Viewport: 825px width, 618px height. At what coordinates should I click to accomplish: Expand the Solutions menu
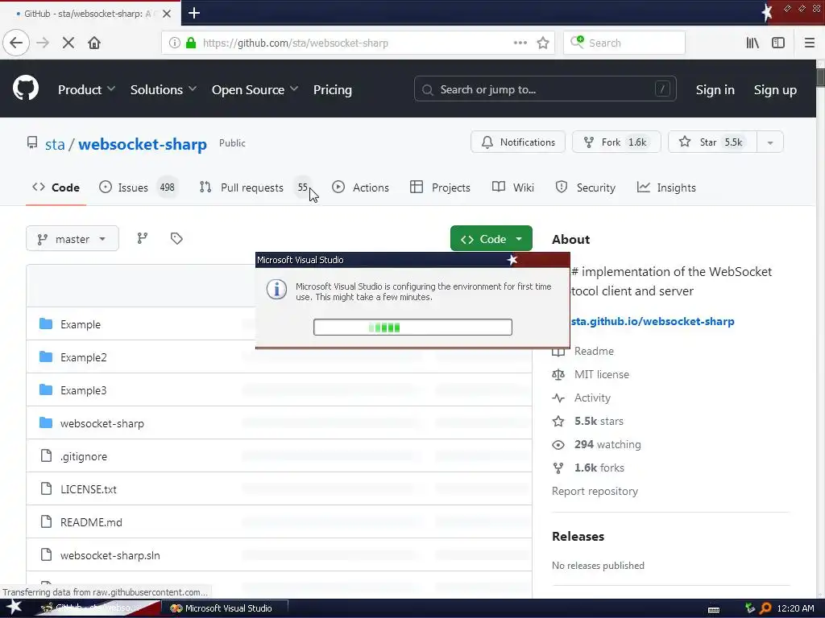(x=163, y=90)
